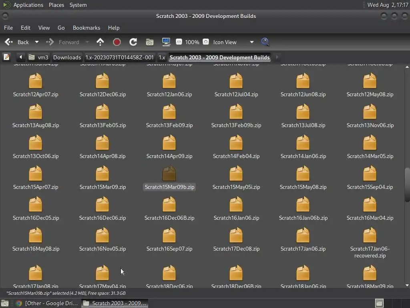410x308 pixels.
Task: Select Scratch12Dec06.zip archive icon
Action: click(102, 81)
